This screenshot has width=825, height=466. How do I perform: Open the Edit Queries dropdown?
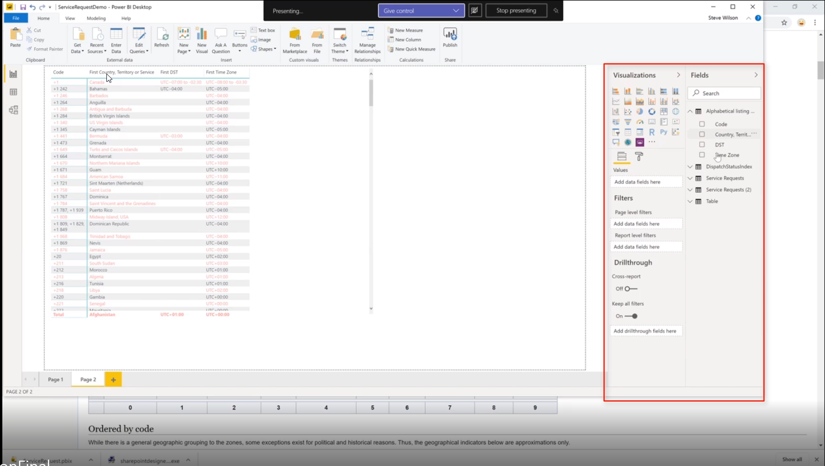[139, 40]
